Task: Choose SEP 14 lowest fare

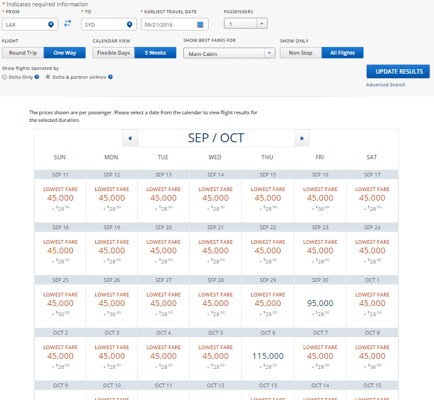Action: 215,200
